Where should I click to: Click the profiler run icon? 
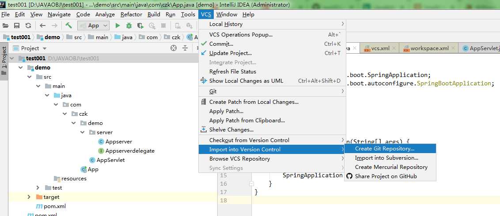(152, 26)
